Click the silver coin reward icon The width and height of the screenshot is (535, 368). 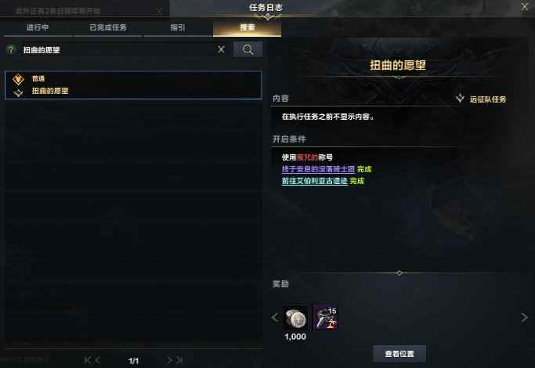295,318
